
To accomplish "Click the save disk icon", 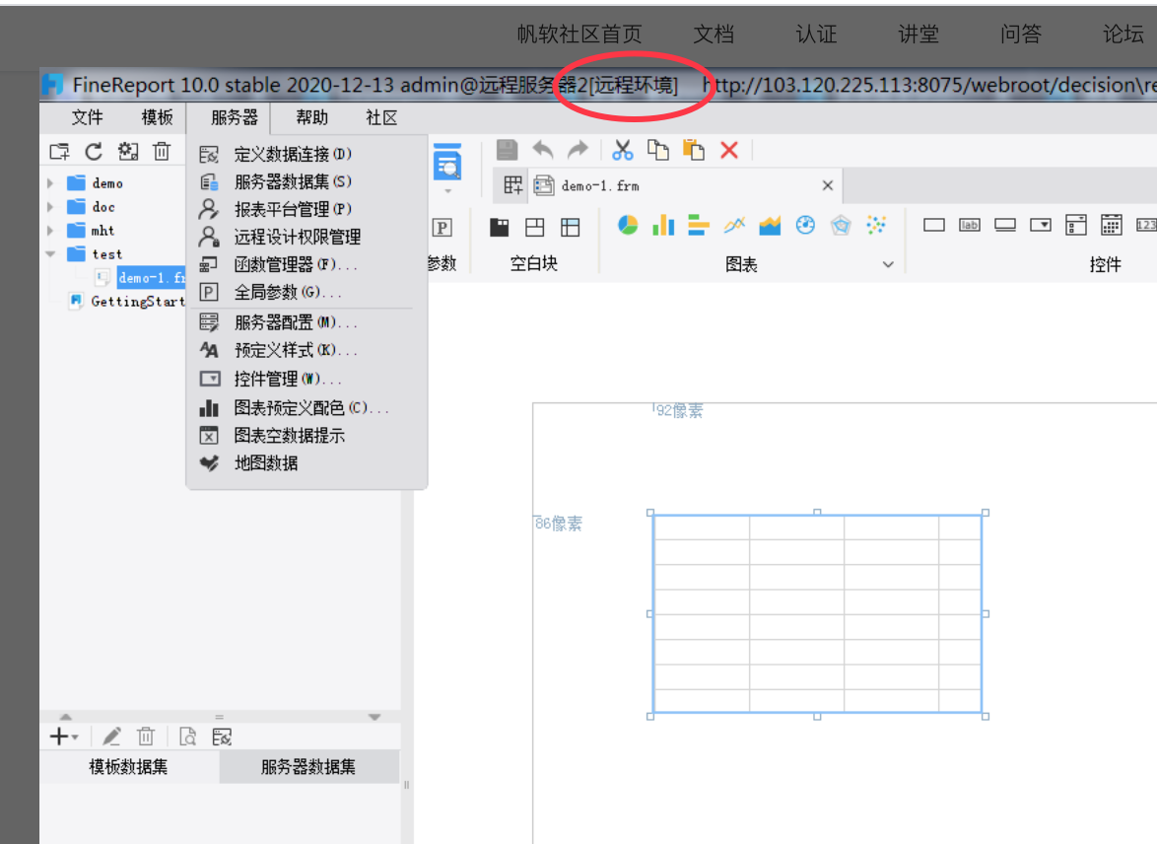I will 507,150.
